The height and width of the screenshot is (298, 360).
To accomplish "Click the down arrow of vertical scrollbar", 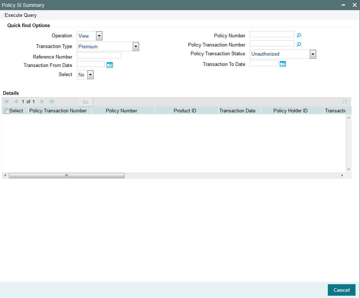I will pos(349,170).
